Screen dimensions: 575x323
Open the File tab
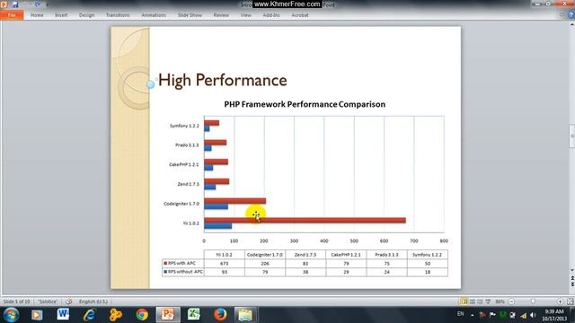(x=12, y=15)
